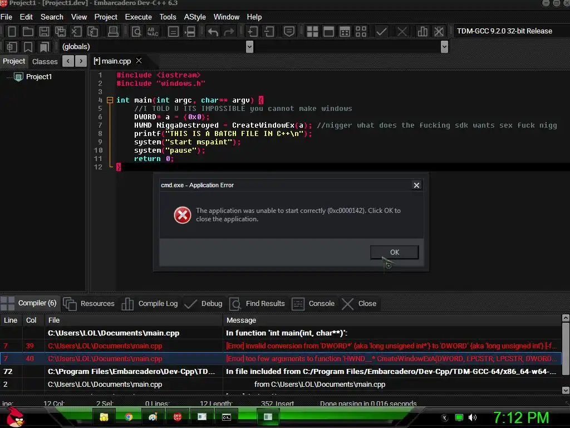
Task: Click the Profile Analysis chart icon
Action: coord(422,32)
